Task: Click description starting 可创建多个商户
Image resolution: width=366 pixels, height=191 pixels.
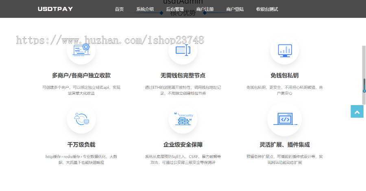Action: point(81,90)
